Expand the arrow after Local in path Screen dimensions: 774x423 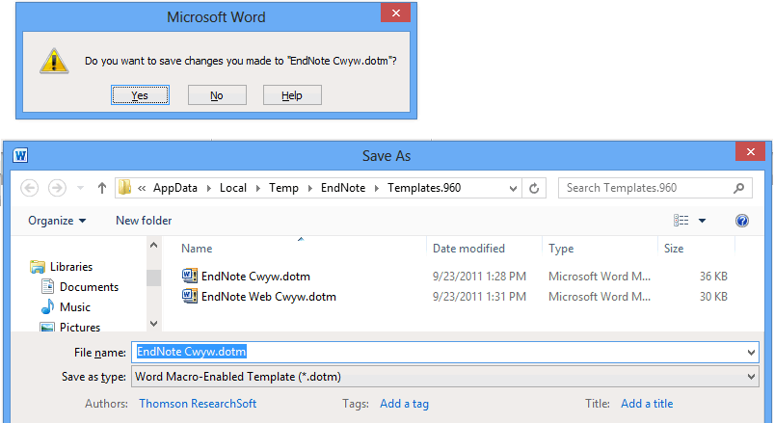tap(257, 188)
